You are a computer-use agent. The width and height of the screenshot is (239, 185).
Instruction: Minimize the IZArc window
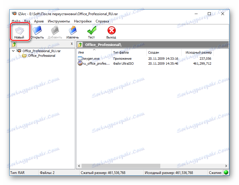point(196,14)
